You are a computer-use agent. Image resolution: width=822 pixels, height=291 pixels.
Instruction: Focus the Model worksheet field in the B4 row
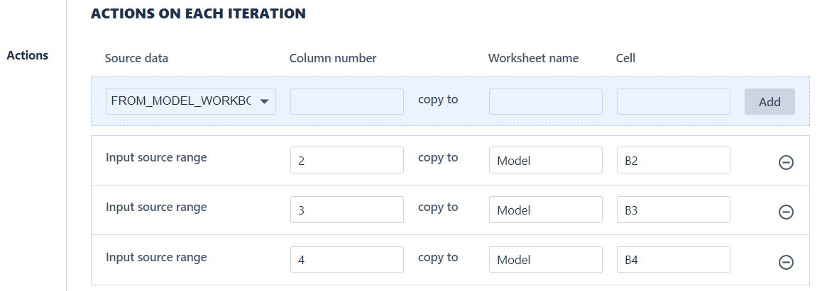point(545,260)
